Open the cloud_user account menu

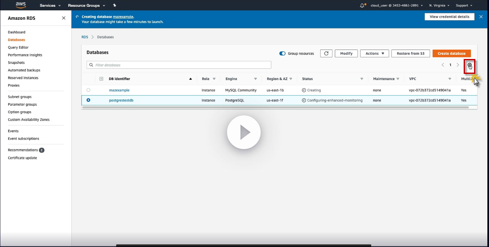(397, 6)
